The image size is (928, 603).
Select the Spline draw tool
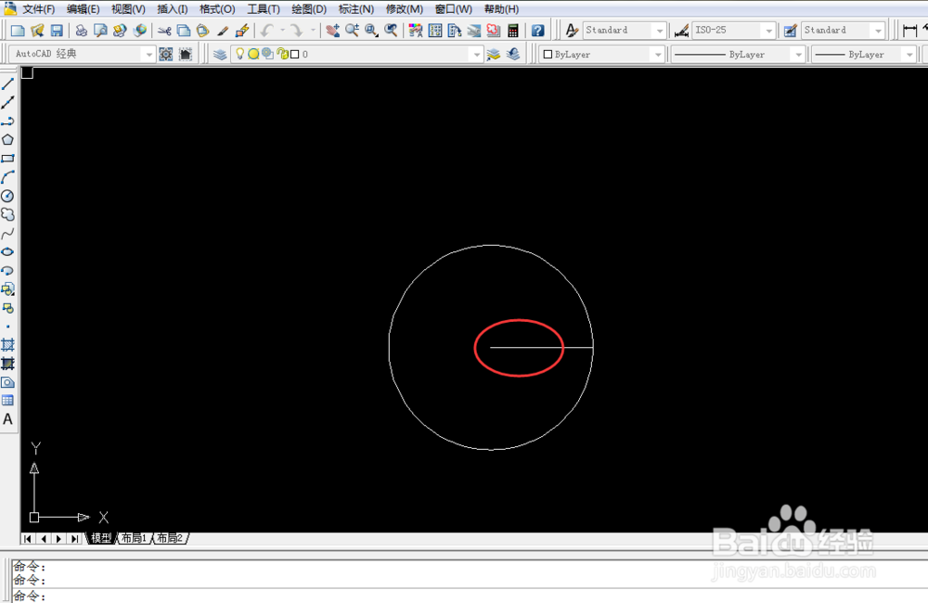(x=7, y=233)
